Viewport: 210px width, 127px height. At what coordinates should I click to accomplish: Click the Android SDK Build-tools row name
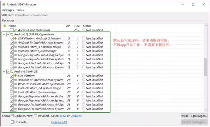[x=34, y=30]
